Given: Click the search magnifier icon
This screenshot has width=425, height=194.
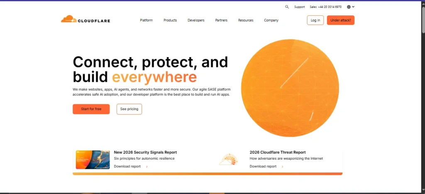Looking at the screenshot, I should click(x=287, y=7).
